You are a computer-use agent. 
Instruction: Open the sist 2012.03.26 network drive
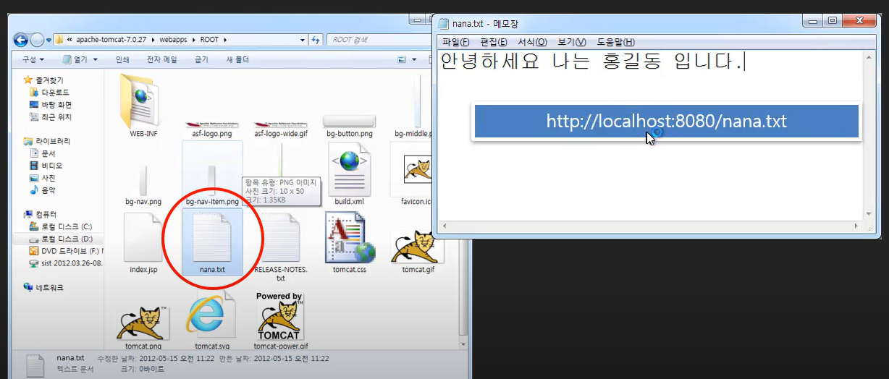[x=67, y=263]
